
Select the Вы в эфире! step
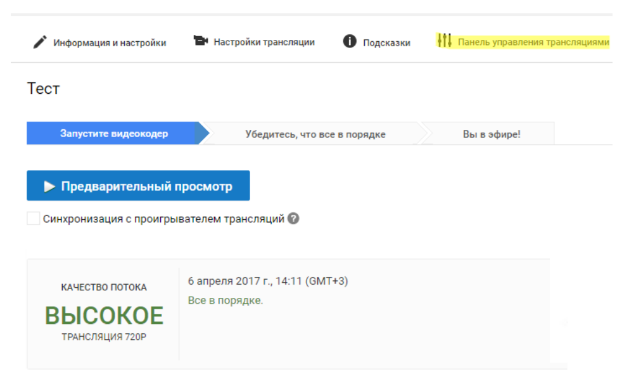(491, 134)
